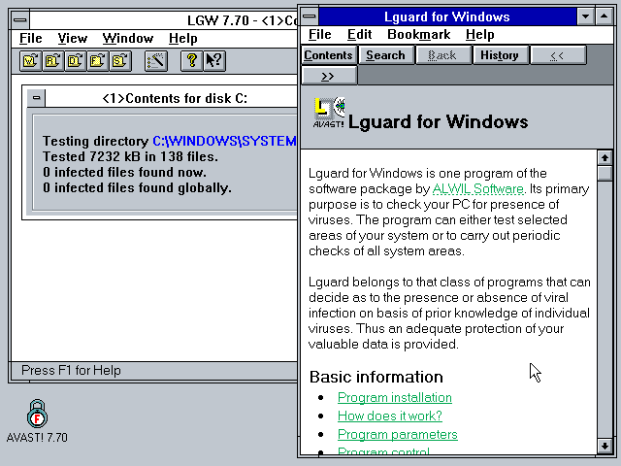Open the Window menu in LGW
Screen dimensions: 621x466
127,38
